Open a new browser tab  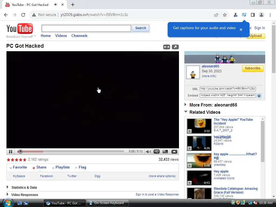pyautogui.click(x=73, y=5)
